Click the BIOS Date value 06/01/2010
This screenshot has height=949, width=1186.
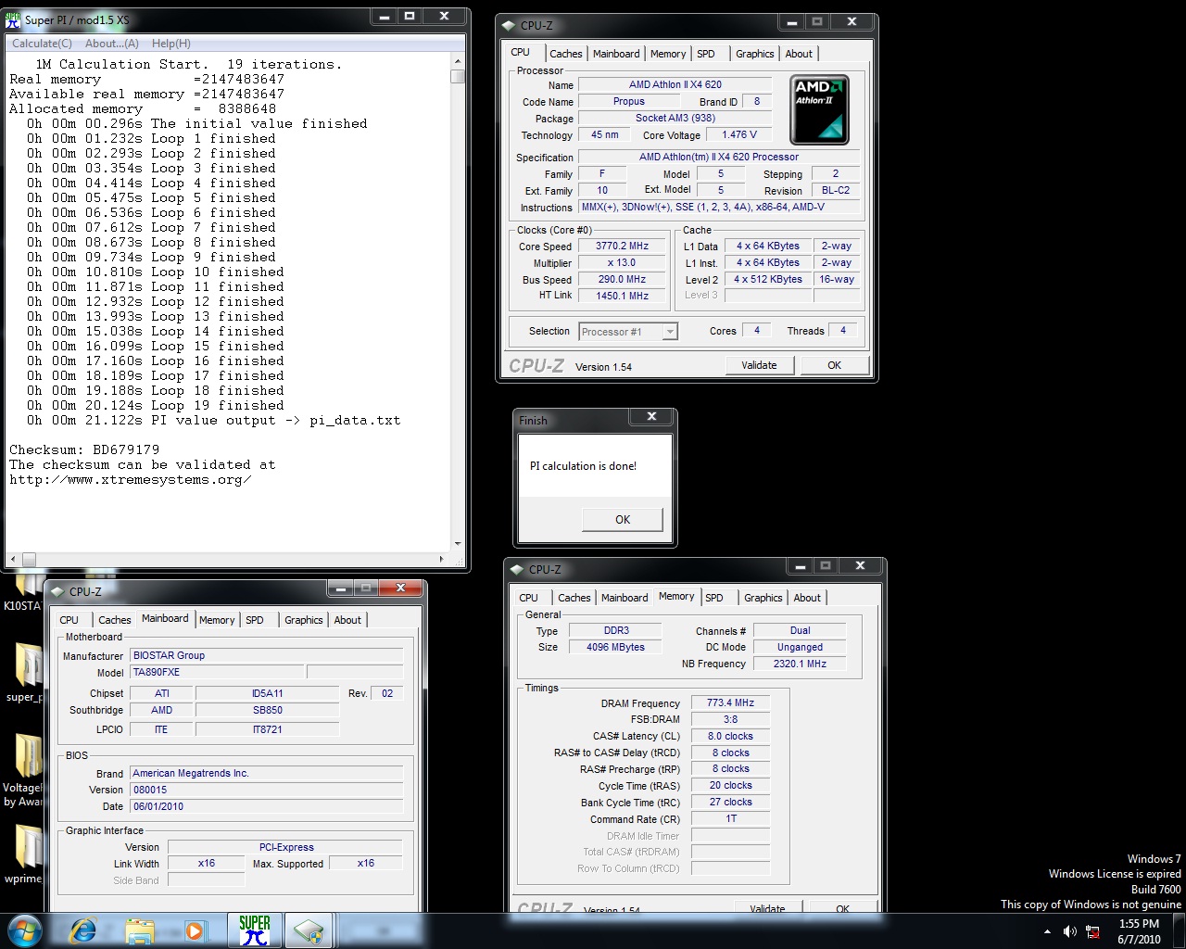point(267,807)
